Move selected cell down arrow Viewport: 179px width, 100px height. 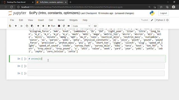(43, 26)
